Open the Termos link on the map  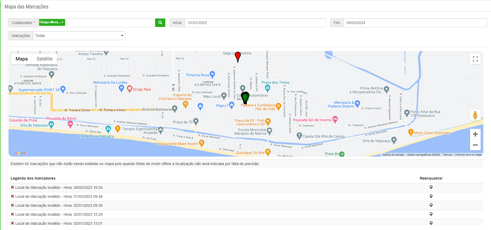pyautogui.click(x=447, y=155)
